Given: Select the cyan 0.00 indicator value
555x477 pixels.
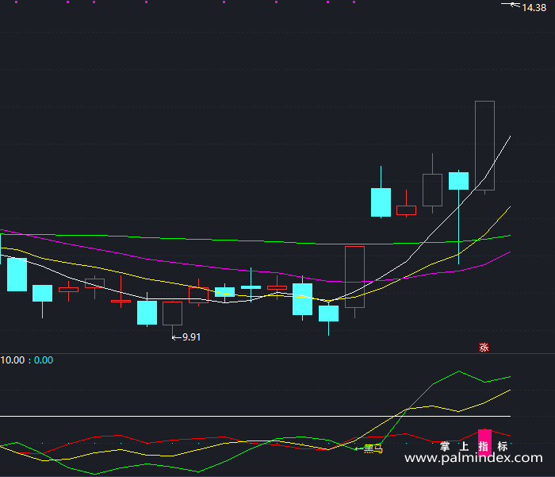Looking at the screenshot, I should click(x=43, y=360).
